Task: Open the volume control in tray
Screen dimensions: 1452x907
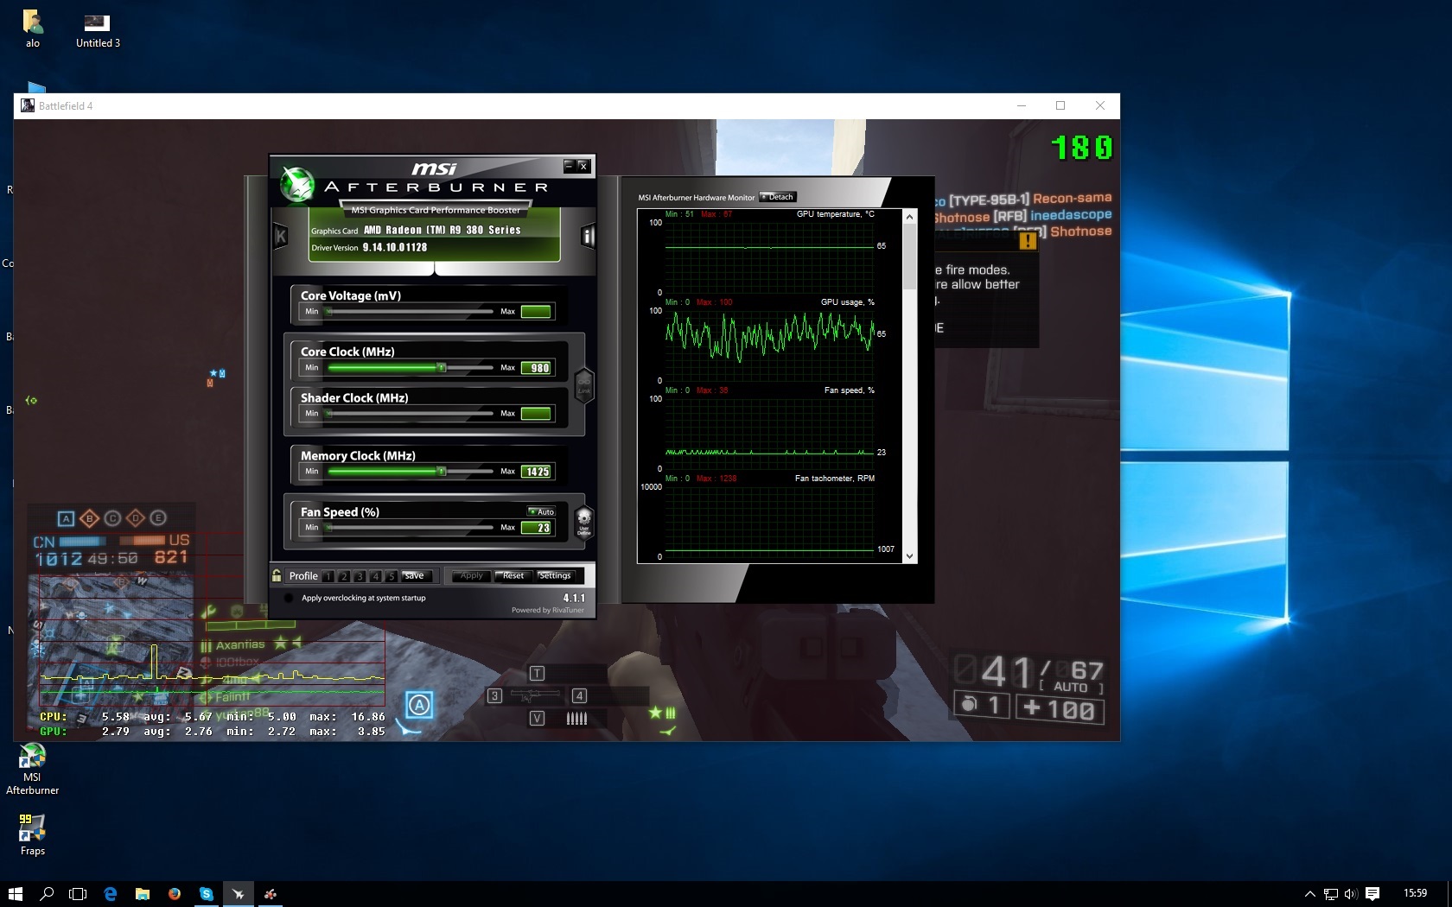Action: click(1351, 894)
